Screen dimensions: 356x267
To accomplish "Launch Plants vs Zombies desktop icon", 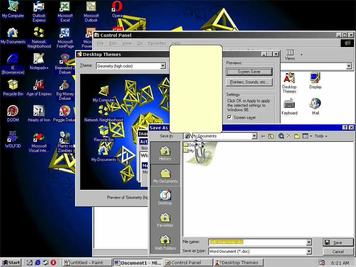I will (65, 142).
